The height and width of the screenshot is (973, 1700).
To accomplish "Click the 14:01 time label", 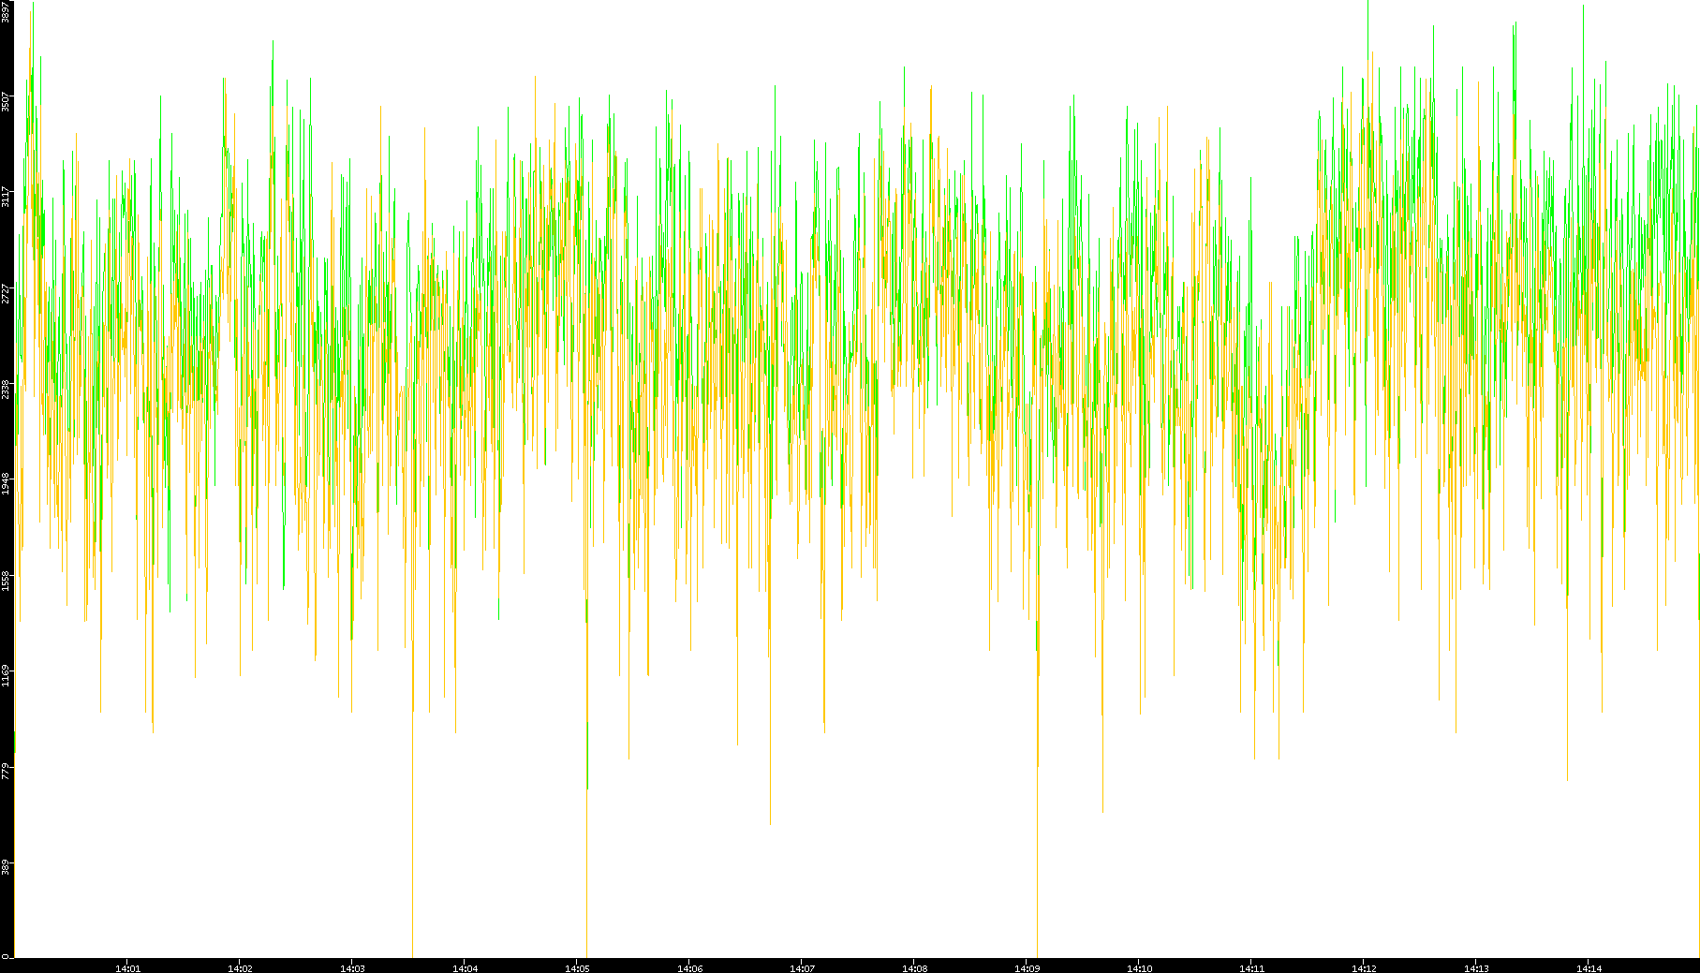I will click(128, 968).
